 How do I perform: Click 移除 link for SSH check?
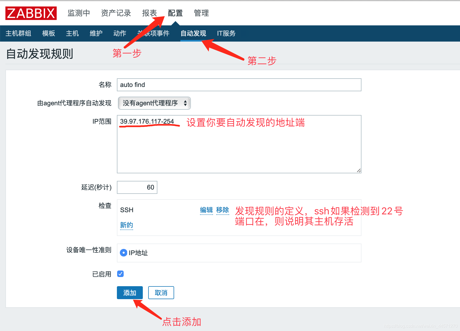point(223,210)
